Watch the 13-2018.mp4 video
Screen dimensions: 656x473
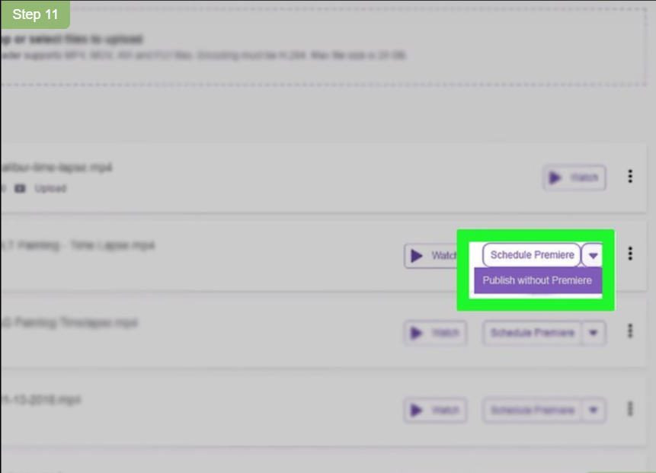[435, 410]
